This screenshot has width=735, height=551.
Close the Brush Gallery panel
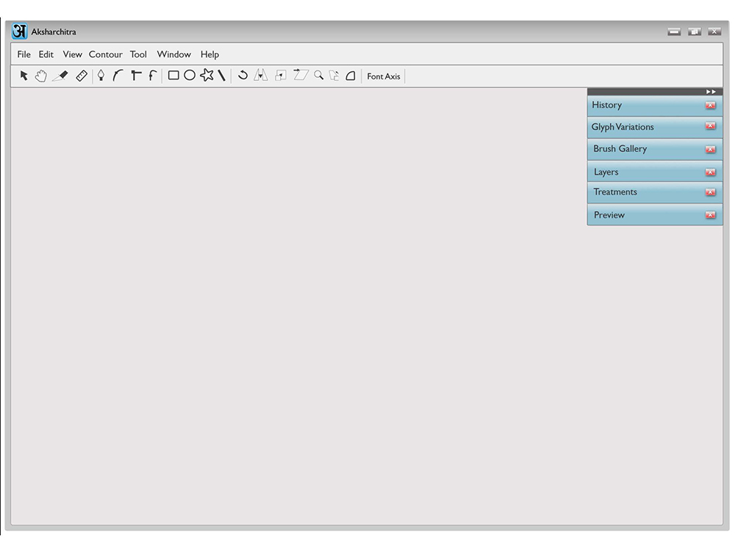tap(711, 149)
